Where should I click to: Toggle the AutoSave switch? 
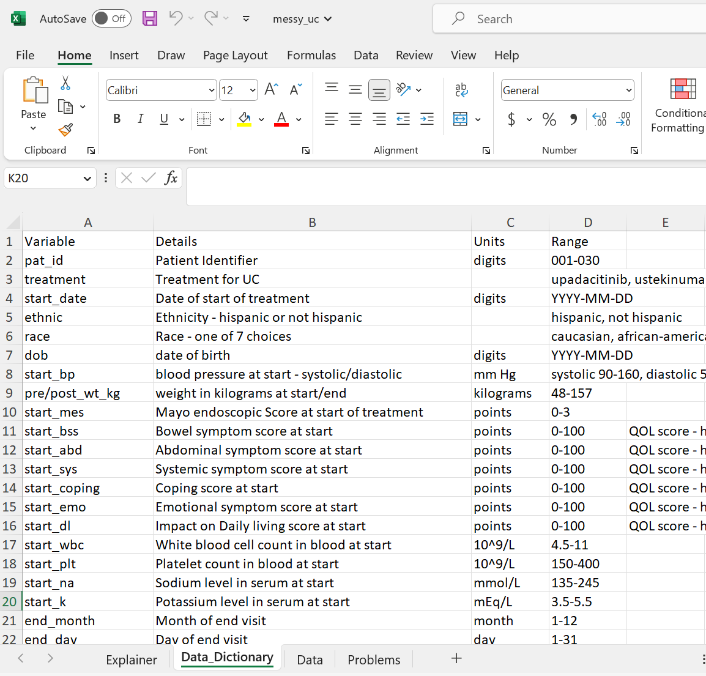tap(111, 18)
